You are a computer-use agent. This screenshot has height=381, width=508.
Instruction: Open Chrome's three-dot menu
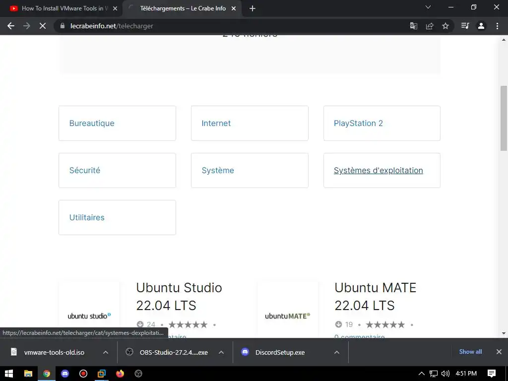pos(497,26)
